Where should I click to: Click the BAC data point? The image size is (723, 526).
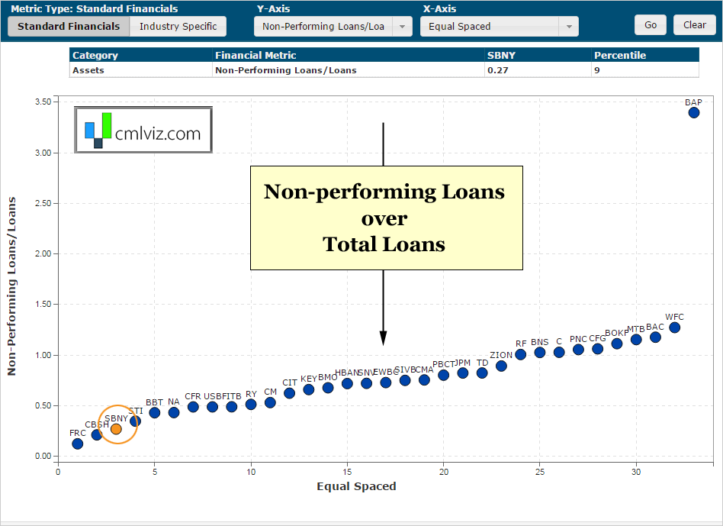(655, 337)
